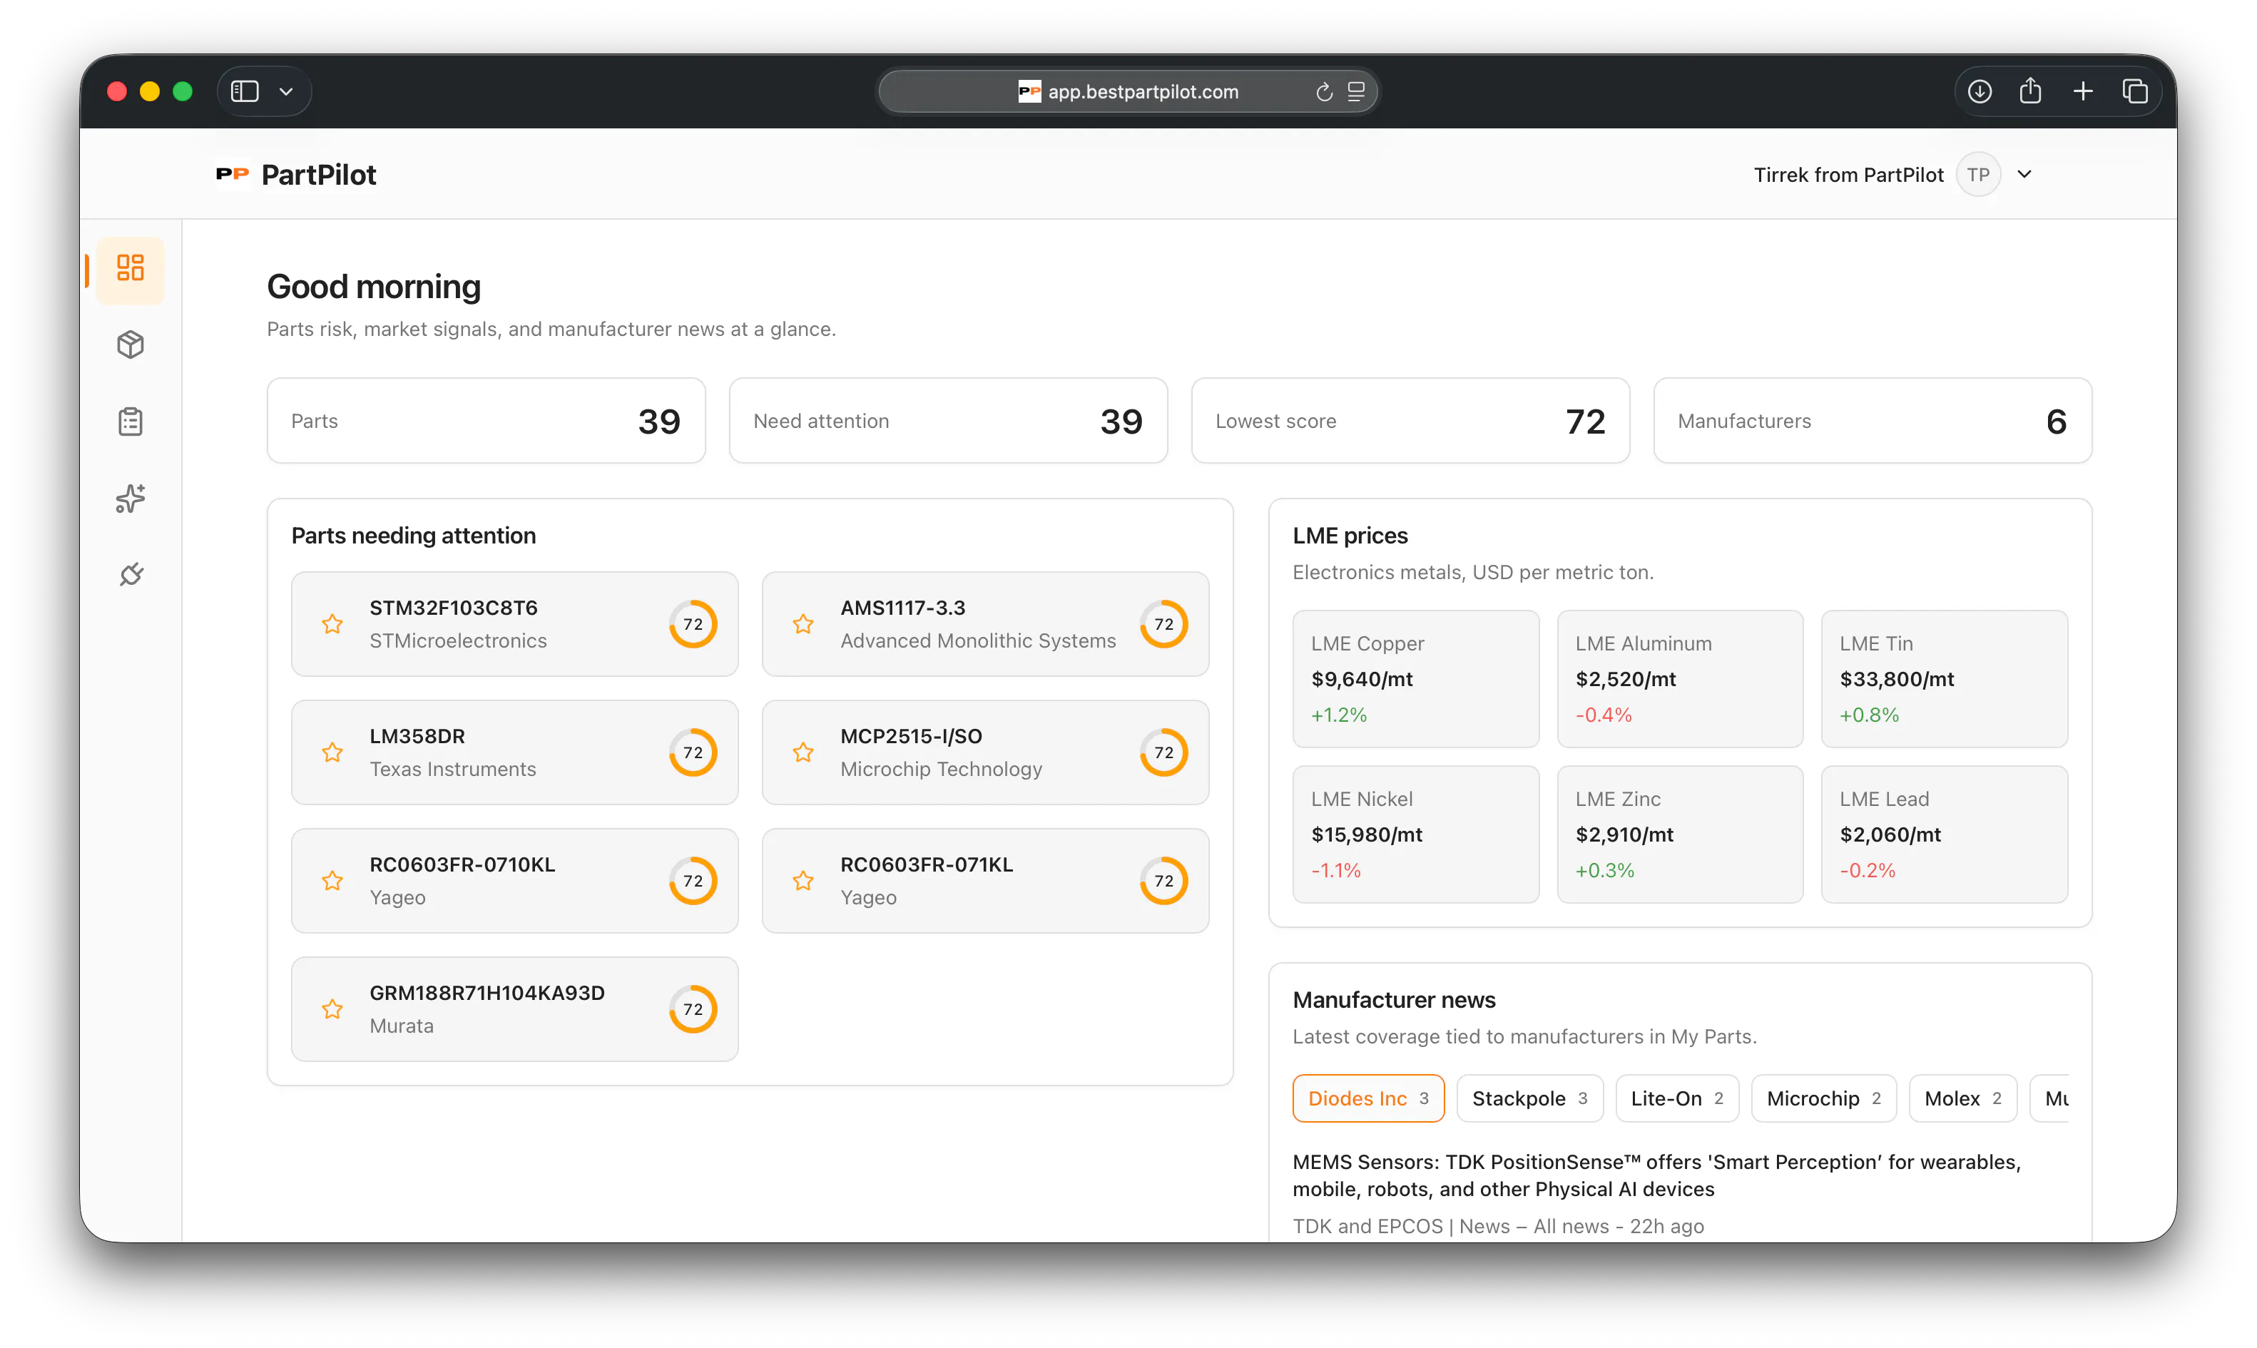Open the clipboard list icon in sidebar

point(131,422)
